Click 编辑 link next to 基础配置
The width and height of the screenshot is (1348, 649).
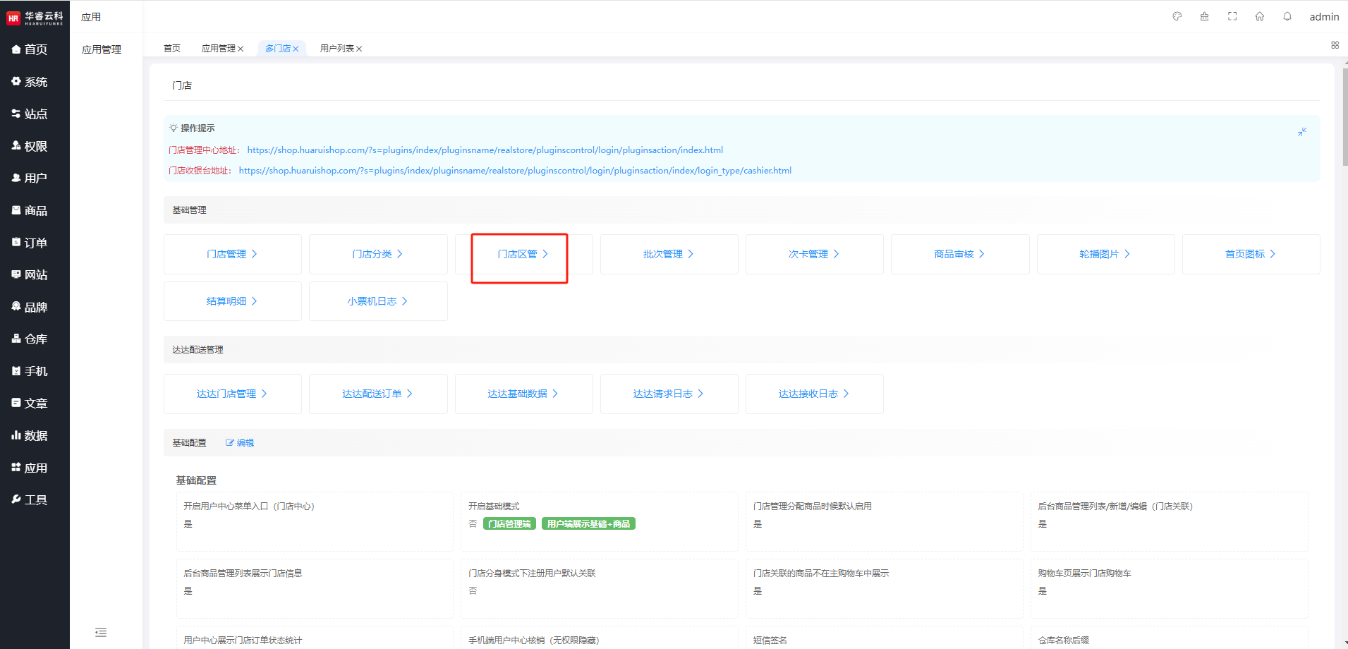click(x=240, y=443)
